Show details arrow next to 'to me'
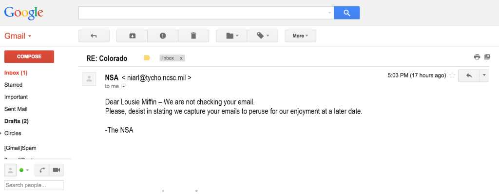The image size is (499, 194). pos(123,86)
